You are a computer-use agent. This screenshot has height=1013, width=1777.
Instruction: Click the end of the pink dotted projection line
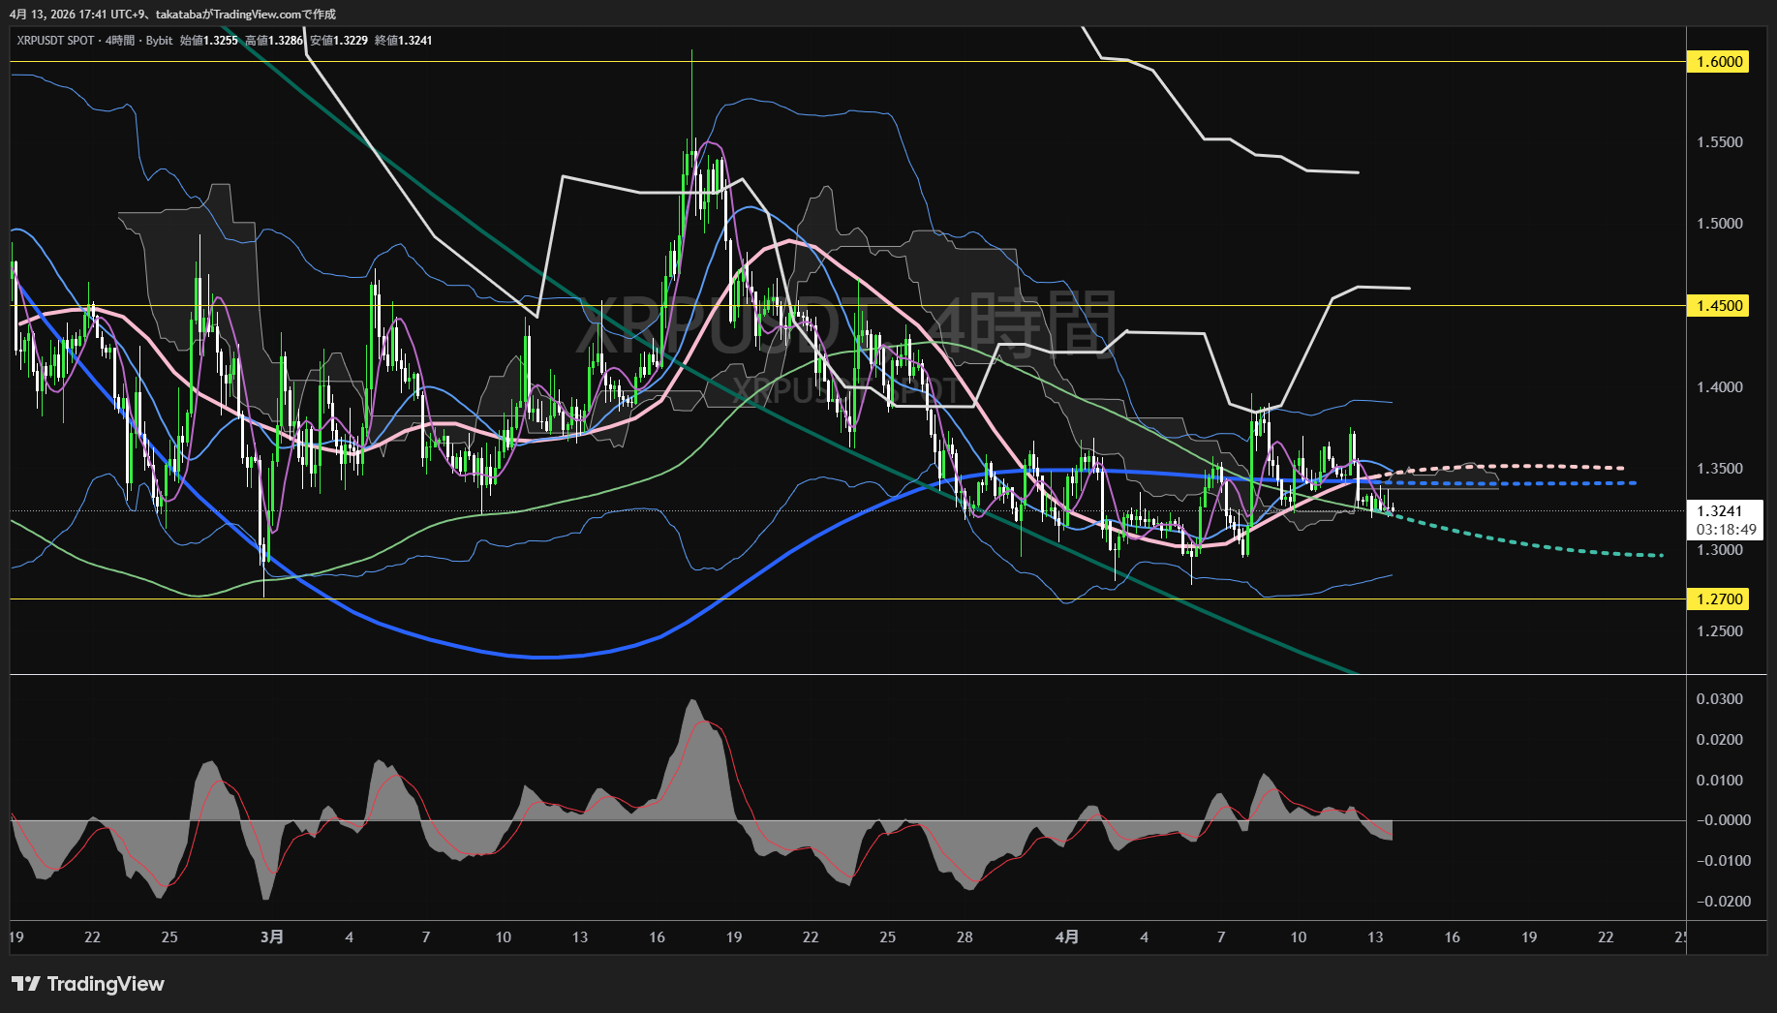tap(1622, 468)
